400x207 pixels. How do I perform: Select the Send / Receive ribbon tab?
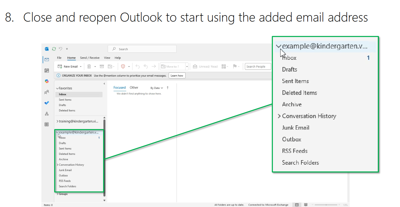[90, 58]
